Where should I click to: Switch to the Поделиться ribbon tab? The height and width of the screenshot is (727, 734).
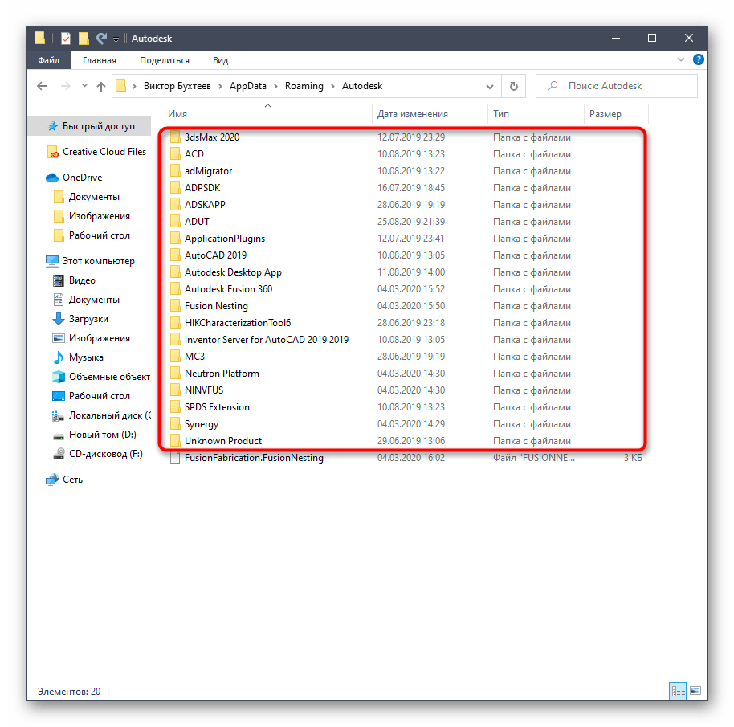[165, 60]
